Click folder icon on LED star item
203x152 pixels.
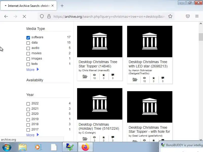point(135,79)
